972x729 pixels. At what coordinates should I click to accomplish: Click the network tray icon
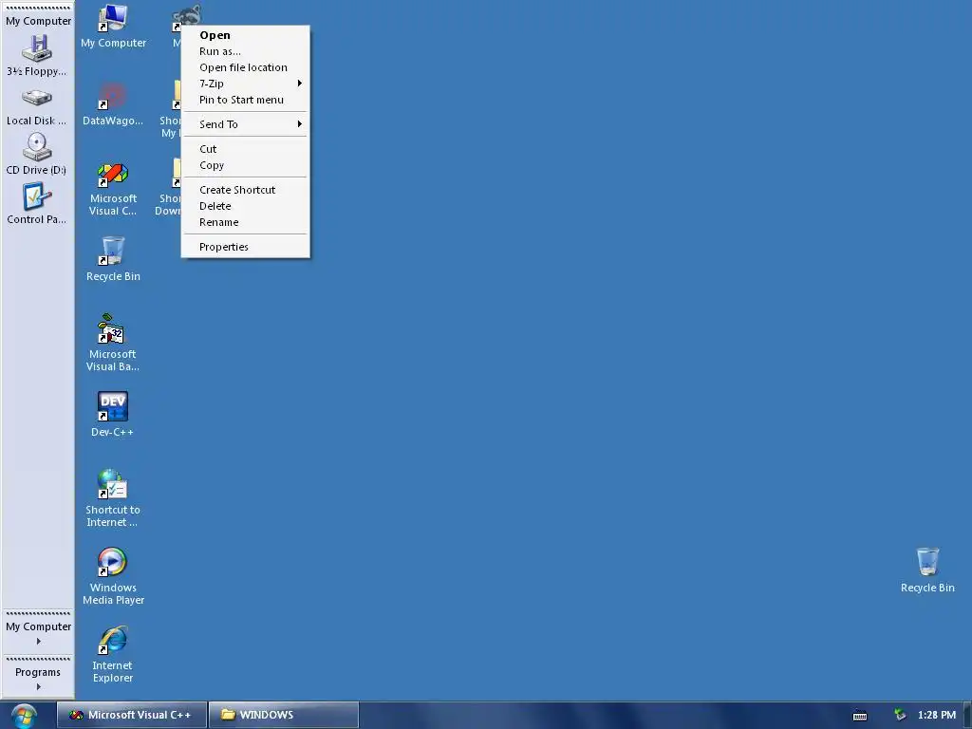[900, 715]
